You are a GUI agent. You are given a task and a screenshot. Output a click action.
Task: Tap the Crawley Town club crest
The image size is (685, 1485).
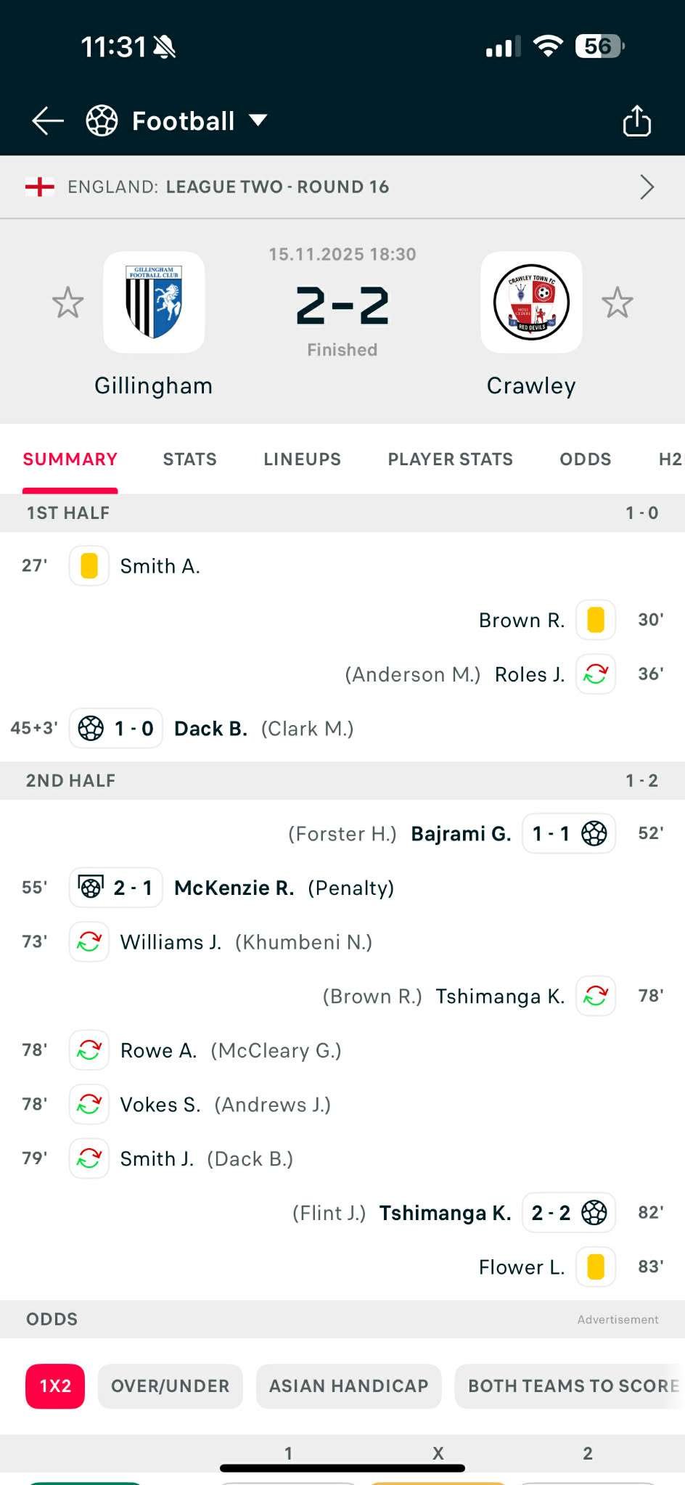[531, 302]
